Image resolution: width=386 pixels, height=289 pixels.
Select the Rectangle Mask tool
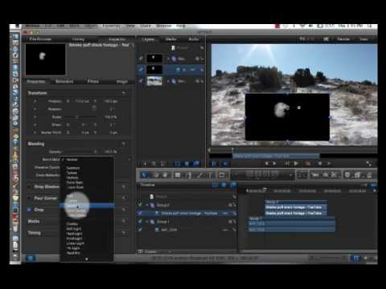coord(221,175)
